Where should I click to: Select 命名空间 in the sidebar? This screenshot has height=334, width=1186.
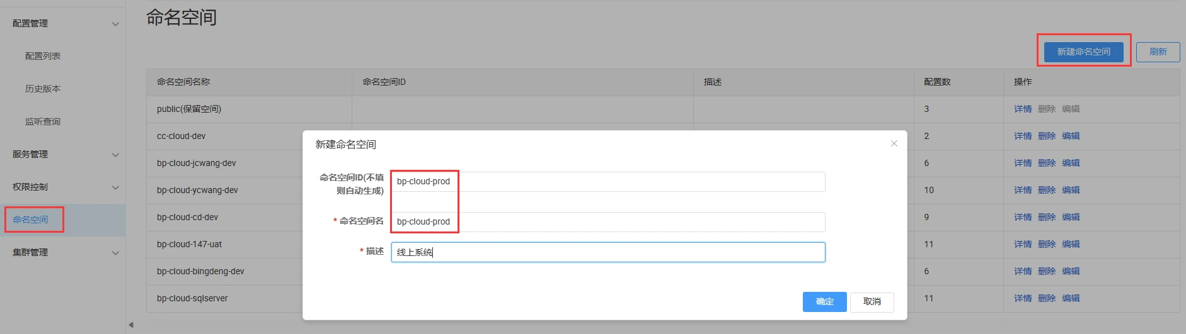click(30, 220)
